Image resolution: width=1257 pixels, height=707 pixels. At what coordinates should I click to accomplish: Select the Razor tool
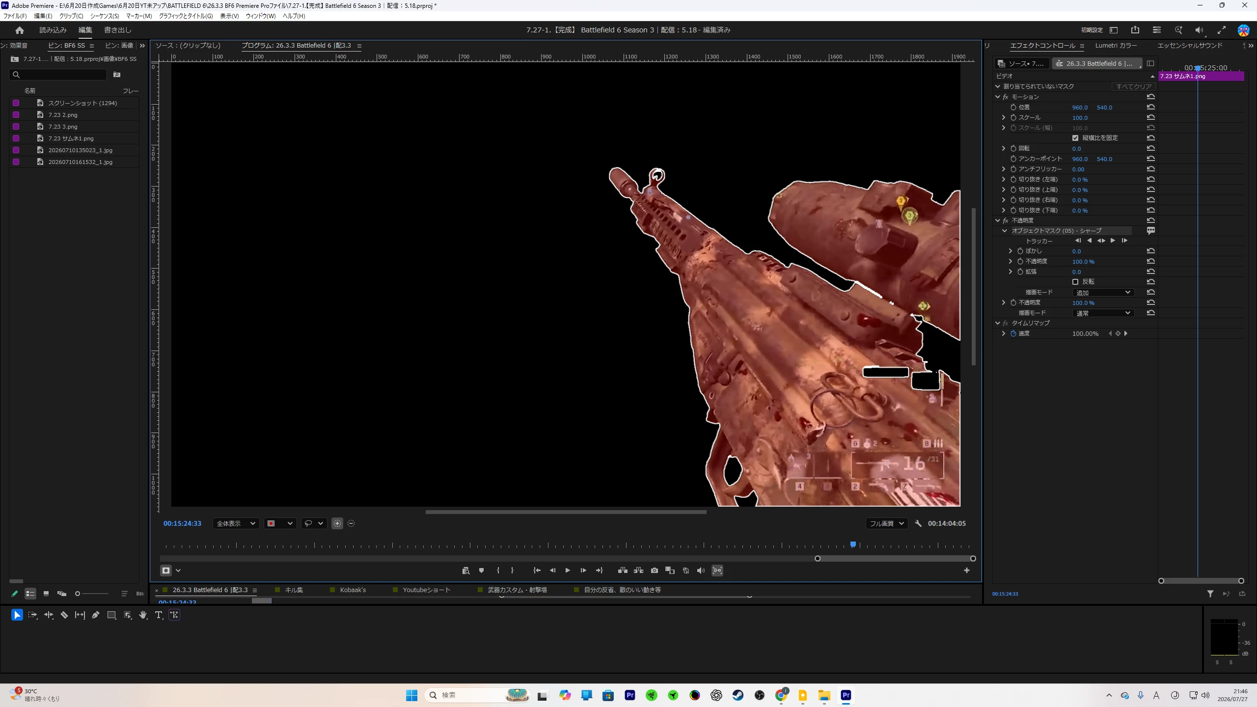pyautogui.click(x=64, y=615)
